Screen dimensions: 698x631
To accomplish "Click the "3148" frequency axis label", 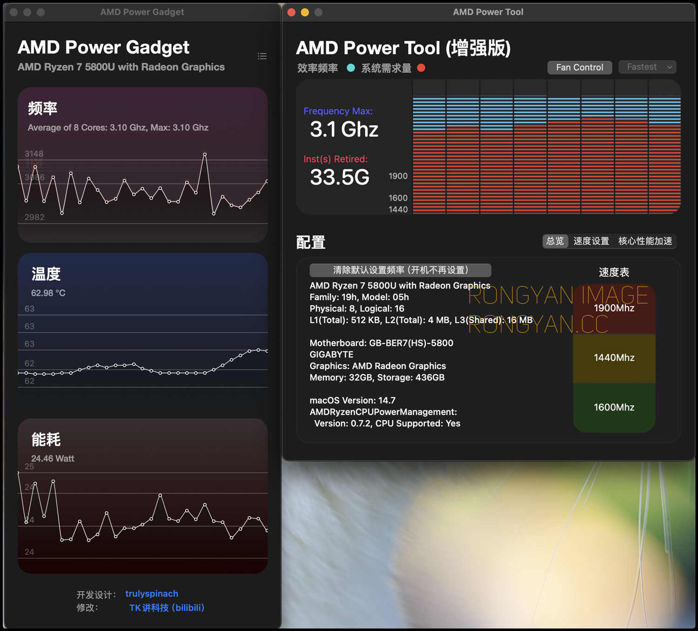I will click(x=34, y=154).
